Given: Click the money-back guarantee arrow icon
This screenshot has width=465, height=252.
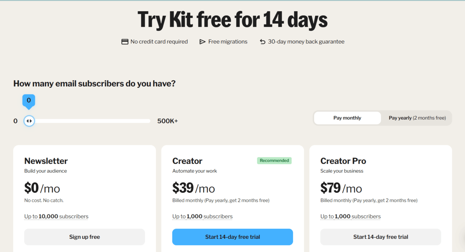Looking at the screenshot, I should point(262,41).
